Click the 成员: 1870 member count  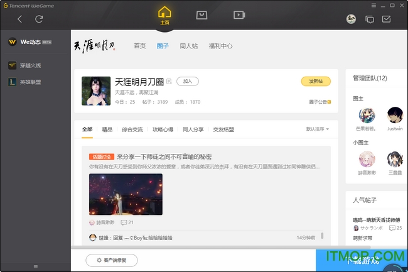[x=188, y=102]
